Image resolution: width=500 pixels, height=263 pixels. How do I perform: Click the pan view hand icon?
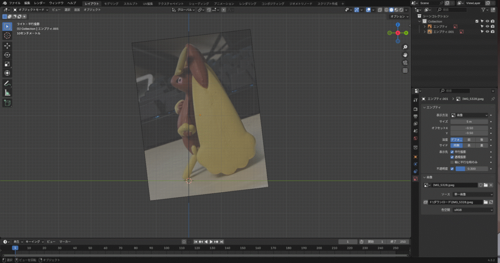pyautogui.click(x=405, y=55)
